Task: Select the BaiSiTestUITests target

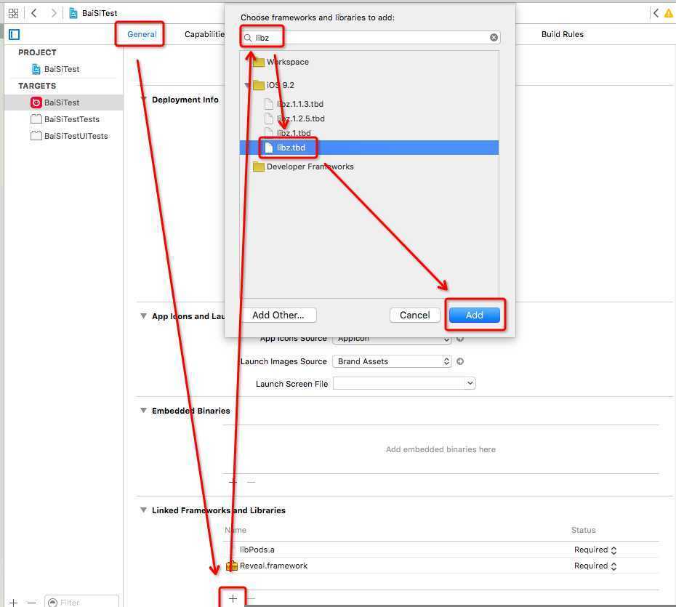Action: point(69,136)
